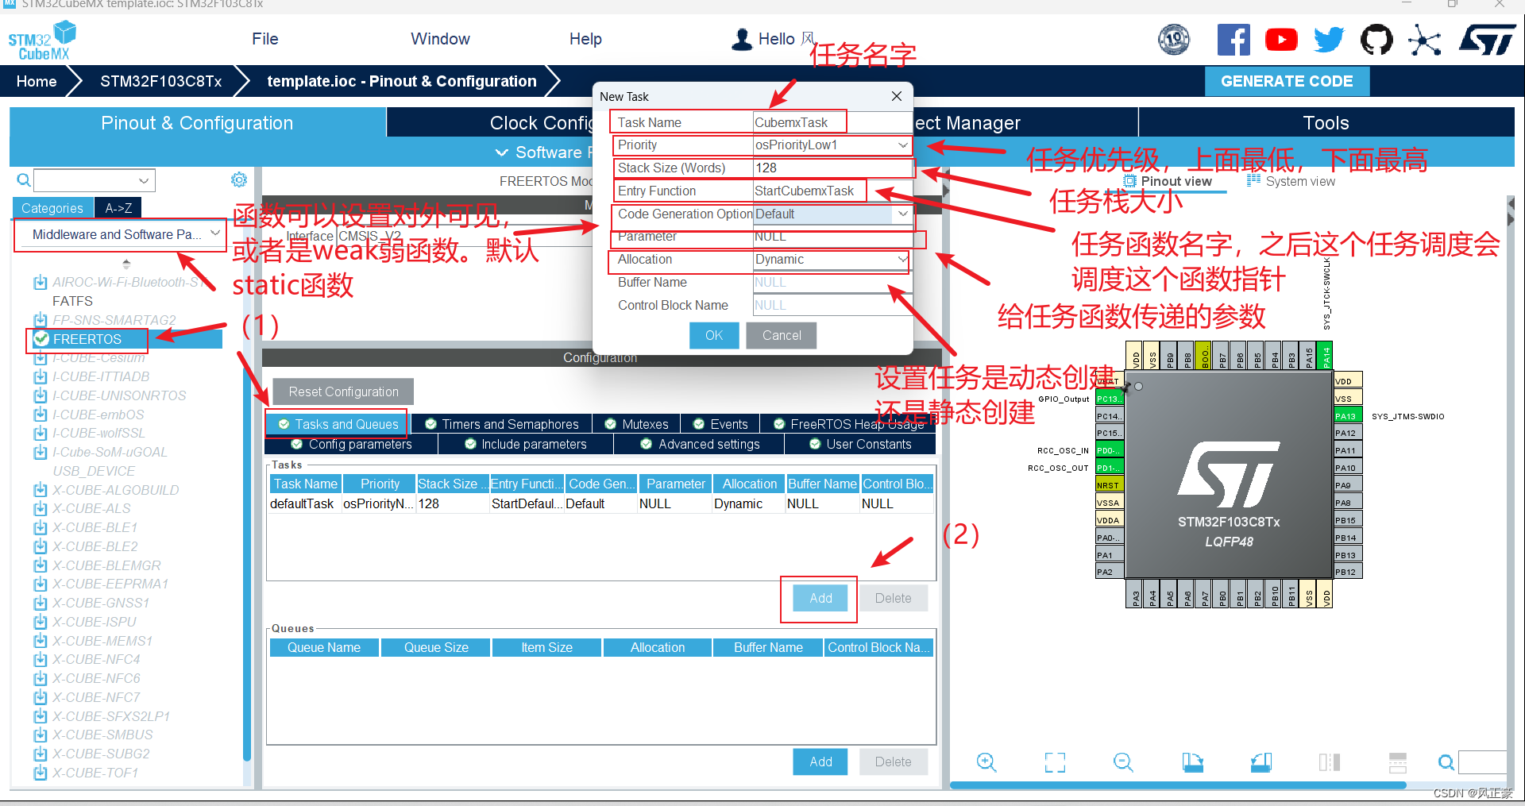
Task: Collapse the Middleware and Software Packs section
Action: coord(215,233)
